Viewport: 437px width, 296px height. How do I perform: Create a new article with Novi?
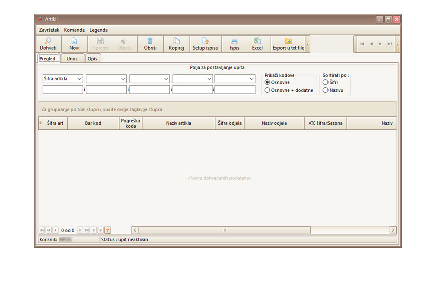74,44
